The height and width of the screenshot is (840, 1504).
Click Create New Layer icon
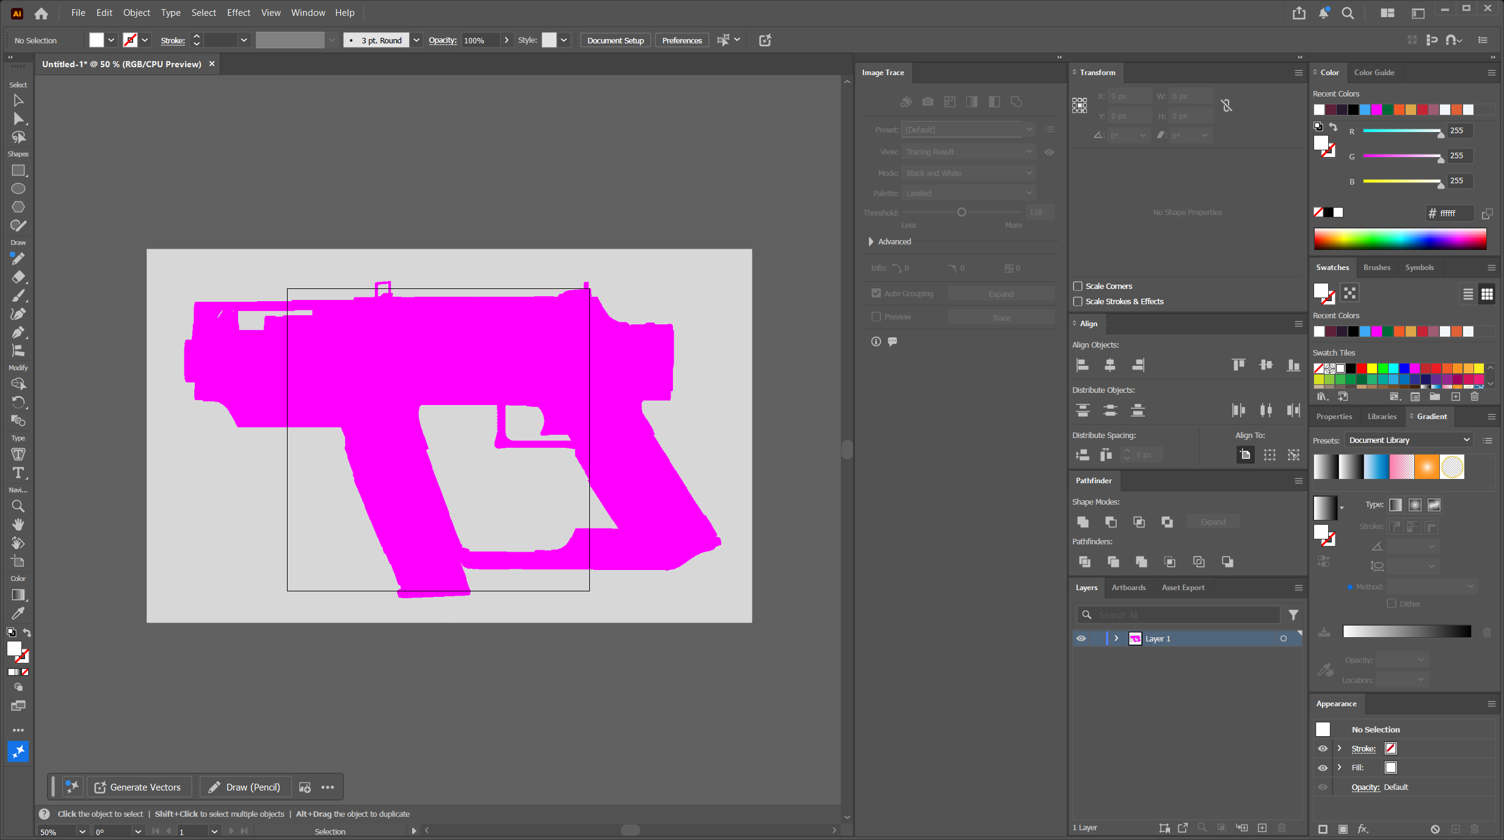[1262, 828]
